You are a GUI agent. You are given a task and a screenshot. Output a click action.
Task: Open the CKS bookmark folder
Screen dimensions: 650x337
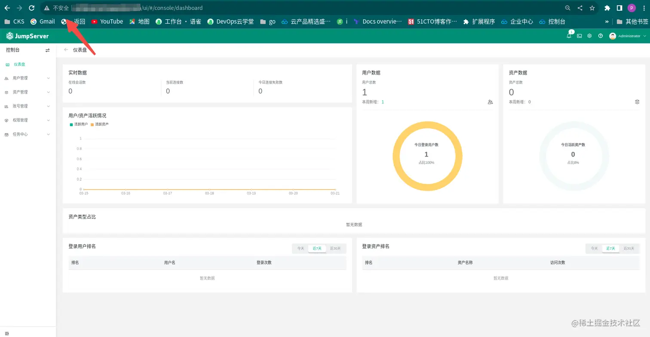pos(14,21)
